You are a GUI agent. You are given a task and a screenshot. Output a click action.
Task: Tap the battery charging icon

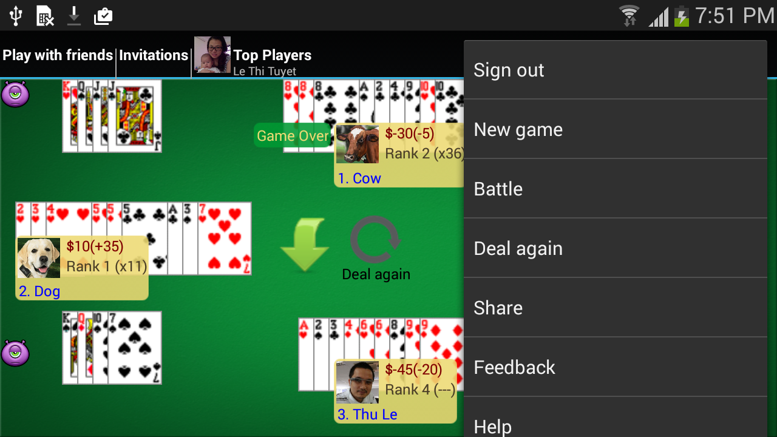682,16
